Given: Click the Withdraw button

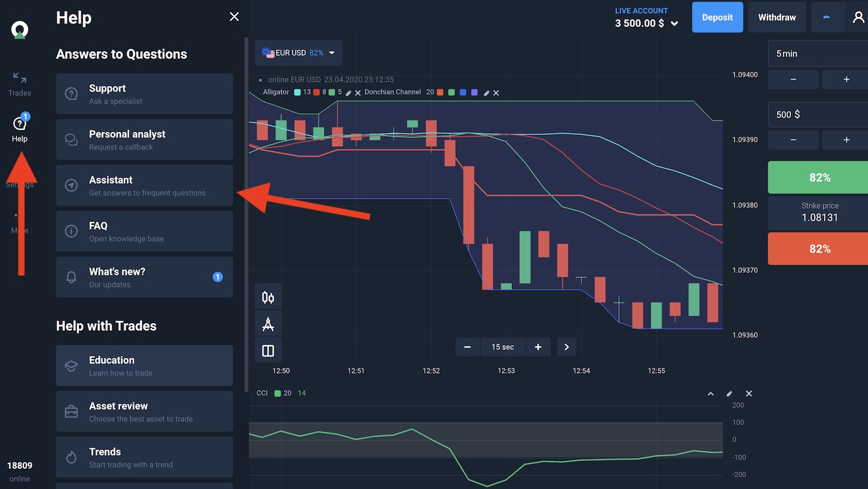Looking at the screenshot, I should click(776, 17).
